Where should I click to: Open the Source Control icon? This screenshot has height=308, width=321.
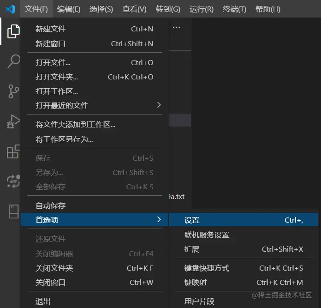pyautogui.click(x=13, y=91)
